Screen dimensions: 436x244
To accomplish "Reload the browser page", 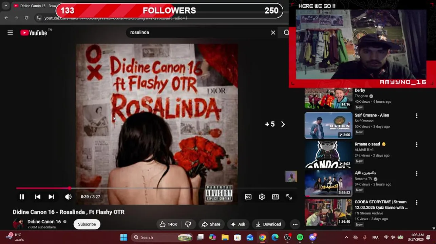I will 27,18.
